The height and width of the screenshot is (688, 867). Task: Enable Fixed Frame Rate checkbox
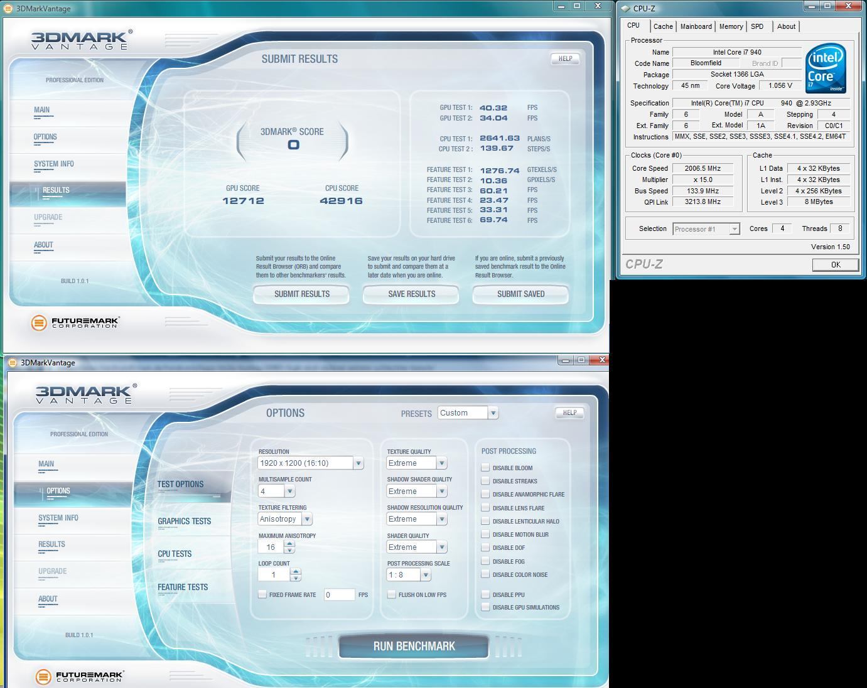pyautogui.click(x=262, y=594)
